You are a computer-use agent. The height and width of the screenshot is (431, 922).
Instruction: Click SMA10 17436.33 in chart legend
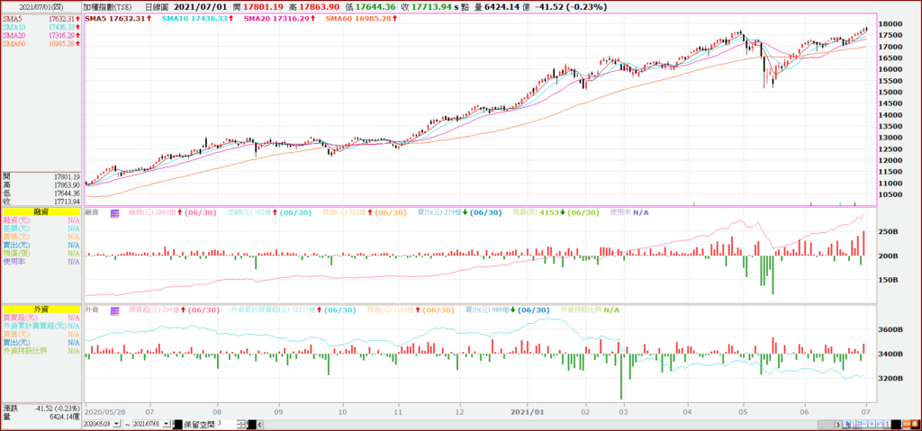(197, 19)
